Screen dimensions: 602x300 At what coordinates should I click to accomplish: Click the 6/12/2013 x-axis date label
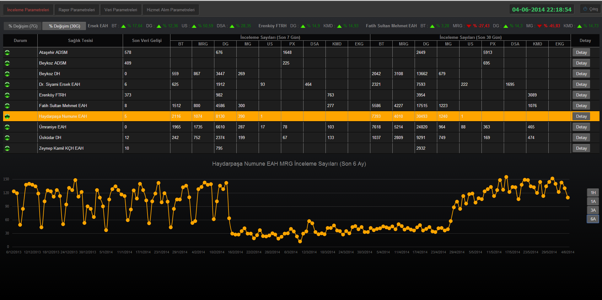[14, 252]
